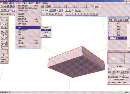This screenshot has height=94, width=130.
Task: Activate the magnifier zoom tool
Action: (x=6, y=42)
